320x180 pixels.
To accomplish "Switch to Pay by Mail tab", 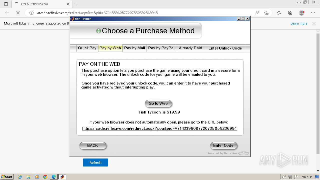I will click(134, 48).
